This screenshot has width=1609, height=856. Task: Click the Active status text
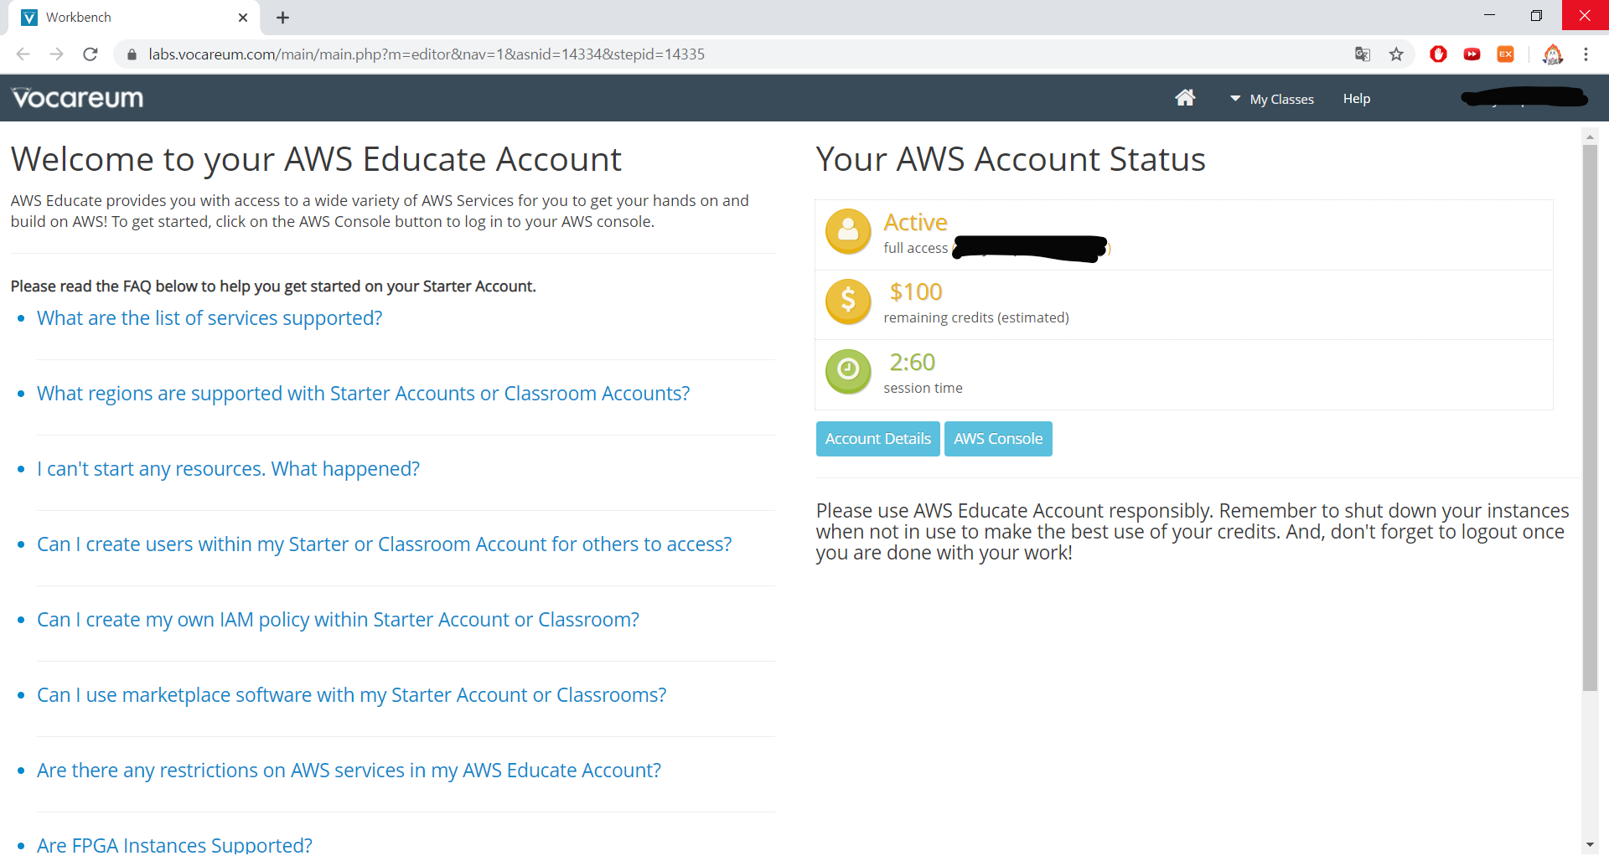pyautogui.click(x=915, y=222)
